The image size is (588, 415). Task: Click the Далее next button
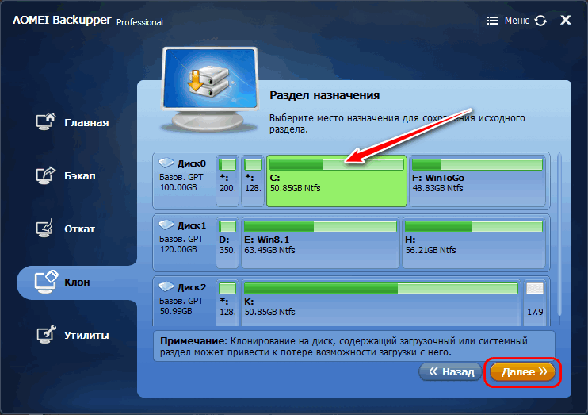pos(522,372)
